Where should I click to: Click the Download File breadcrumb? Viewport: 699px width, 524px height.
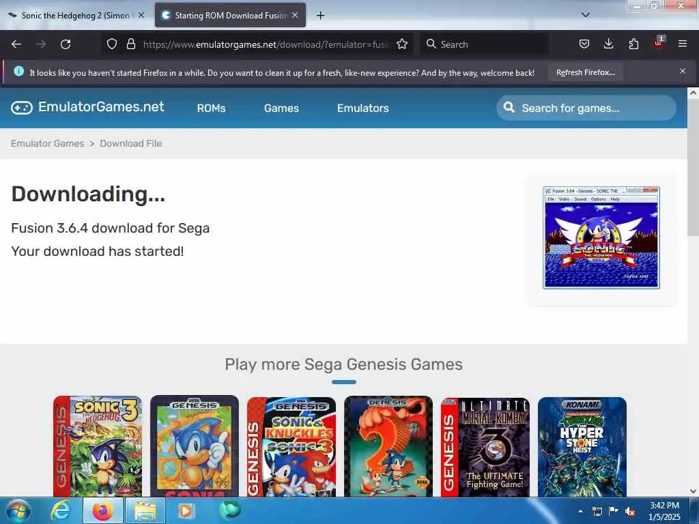click(x=130, y=143)
